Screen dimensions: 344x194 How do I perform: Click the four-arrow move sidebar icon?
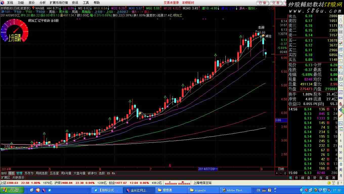(341, 110)
